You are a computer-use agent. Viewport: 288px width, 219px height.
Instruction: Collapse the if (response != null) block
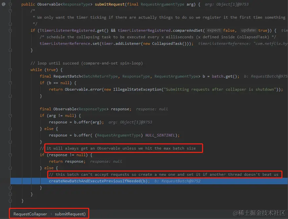(10, 155)
